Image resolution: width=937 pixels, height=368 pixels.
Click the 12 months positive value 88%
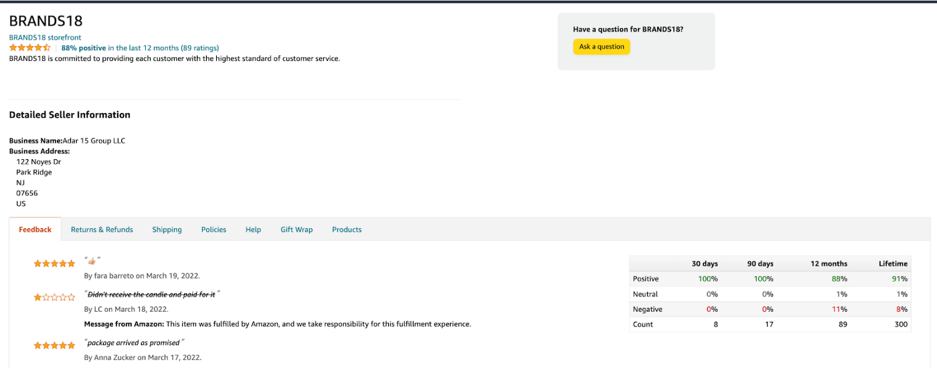[839, 279]
